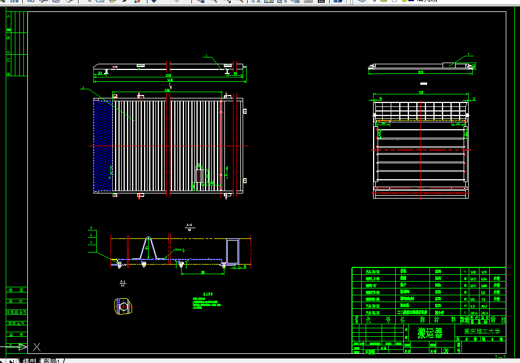Image resolution: width=520 pixels, height=363 pixels.
Task: Select the 重庆理工大学 text in title block
Action: pos(482,331)
